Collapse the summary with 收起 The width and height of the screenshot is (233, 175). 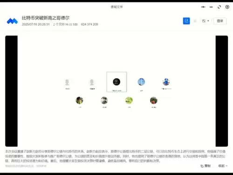click(223, 166)
